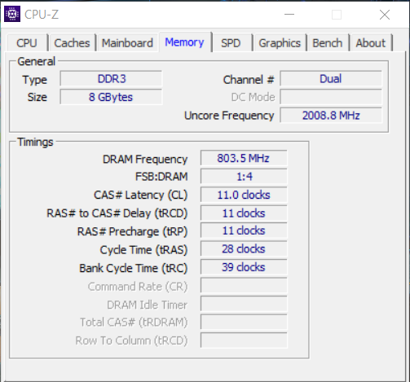Click the tRAS value 28 clocks
The width and height of the screenshot is (410, 382).
pos(244,249)
